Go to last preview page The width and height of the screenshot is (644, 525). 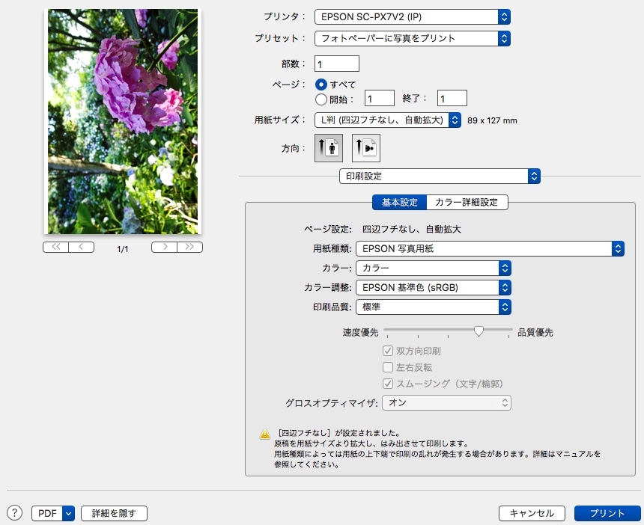pyautogui.click(x=189, y=247)
